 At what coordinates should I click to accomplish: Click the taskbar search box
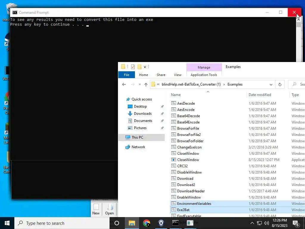coord(62,223)
